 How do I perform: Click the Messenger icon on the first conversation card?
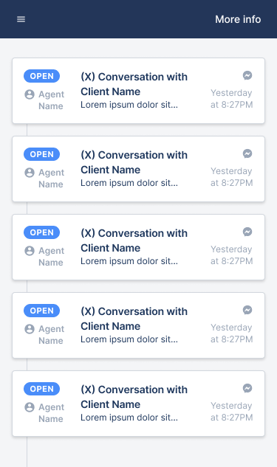point(247,75)
